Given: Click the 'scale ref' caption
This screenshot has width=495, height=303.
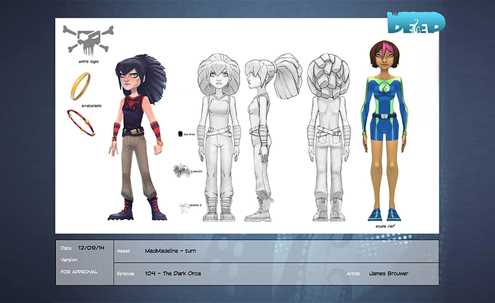Looking at the screenshot, I should click(x=385, y=226).
